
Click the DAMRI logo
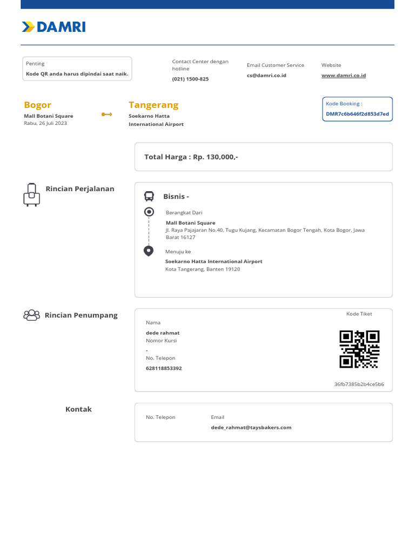point(53,26)
